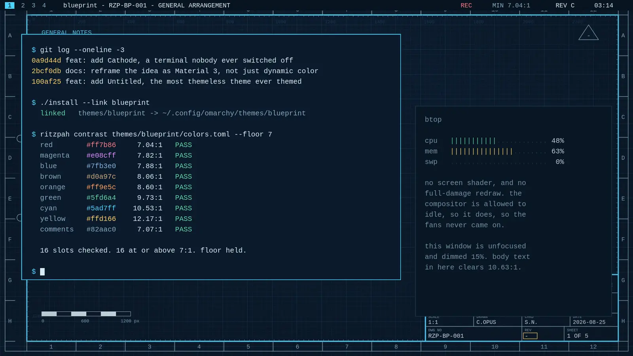Select commit hash 100af25
The image size is (633, 356).
(46, 81)
